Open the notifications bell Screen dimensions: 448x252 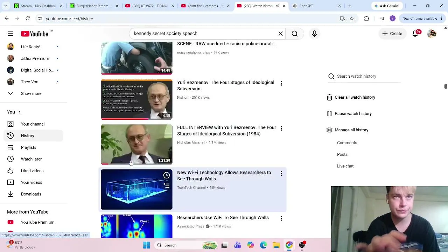(x=415, y=34)
